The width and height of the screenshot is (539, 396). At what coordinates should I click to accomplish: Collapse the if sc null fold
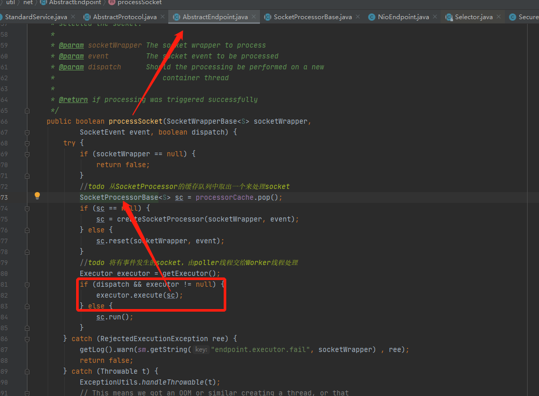coord(27,209)
